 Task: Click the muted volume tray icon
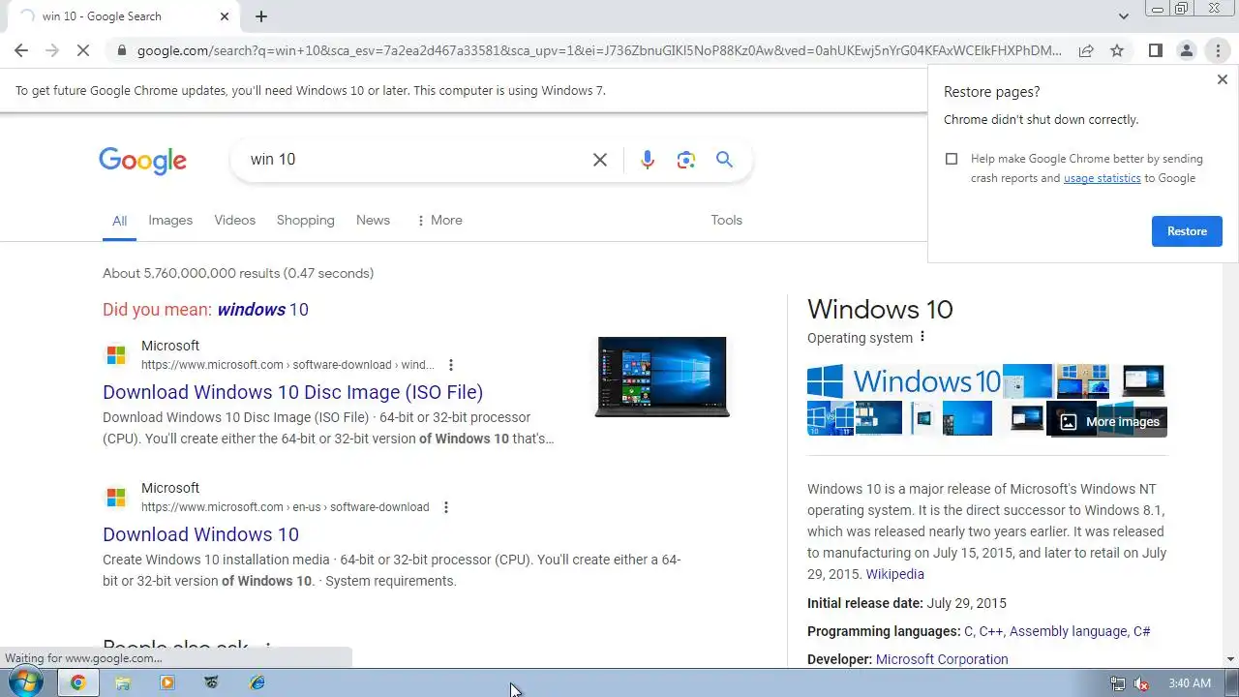(1141, 683)
